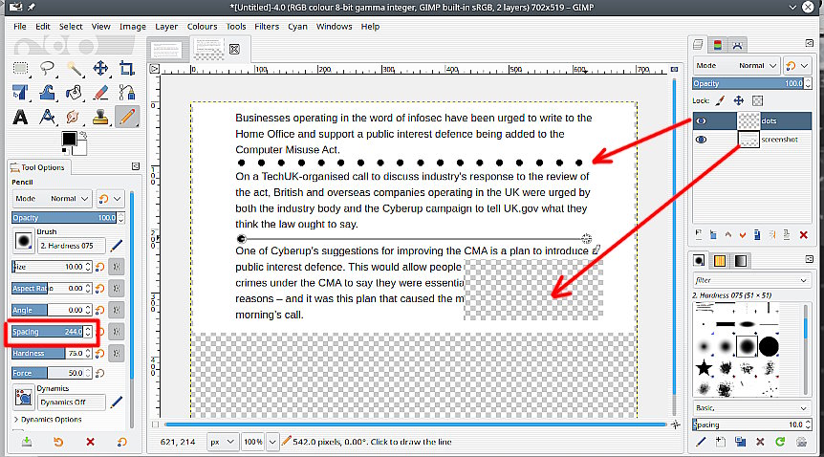Select the Warp Transform tool
The image size is (824, 457).
click(x=47, y=93)
